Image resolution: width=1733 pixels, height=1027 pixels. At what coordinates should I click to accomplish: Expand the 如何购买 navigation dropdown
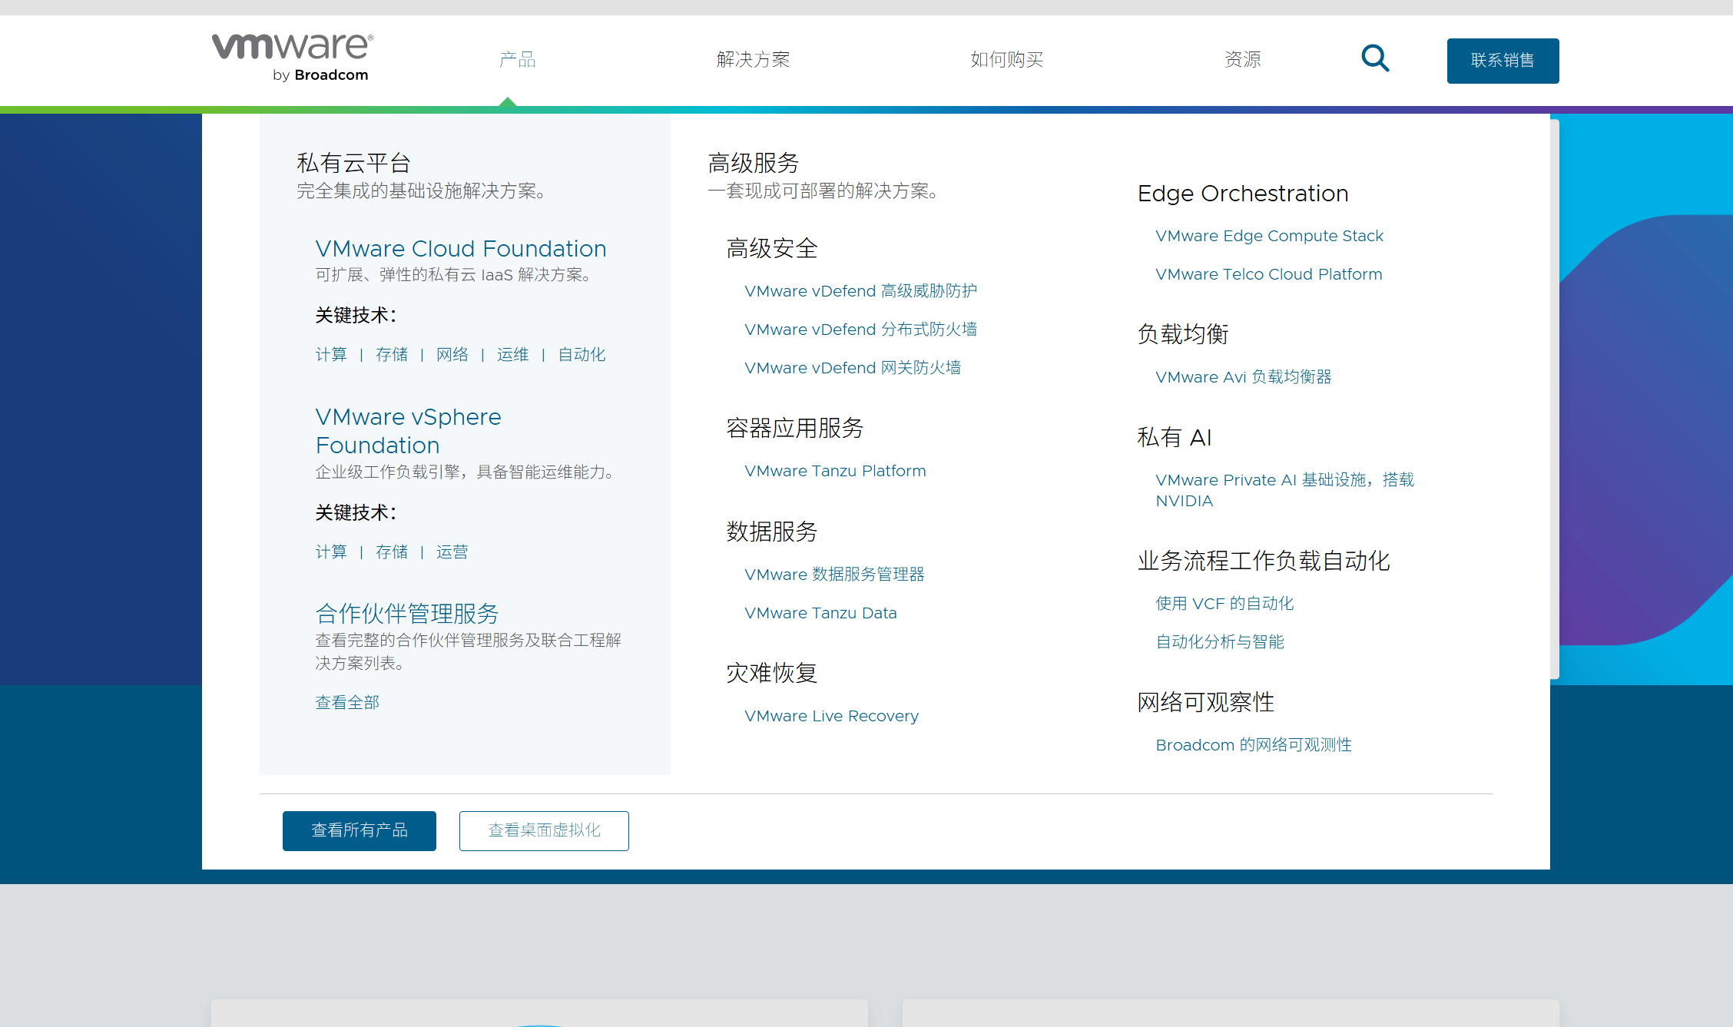(x=1006, y=59)
